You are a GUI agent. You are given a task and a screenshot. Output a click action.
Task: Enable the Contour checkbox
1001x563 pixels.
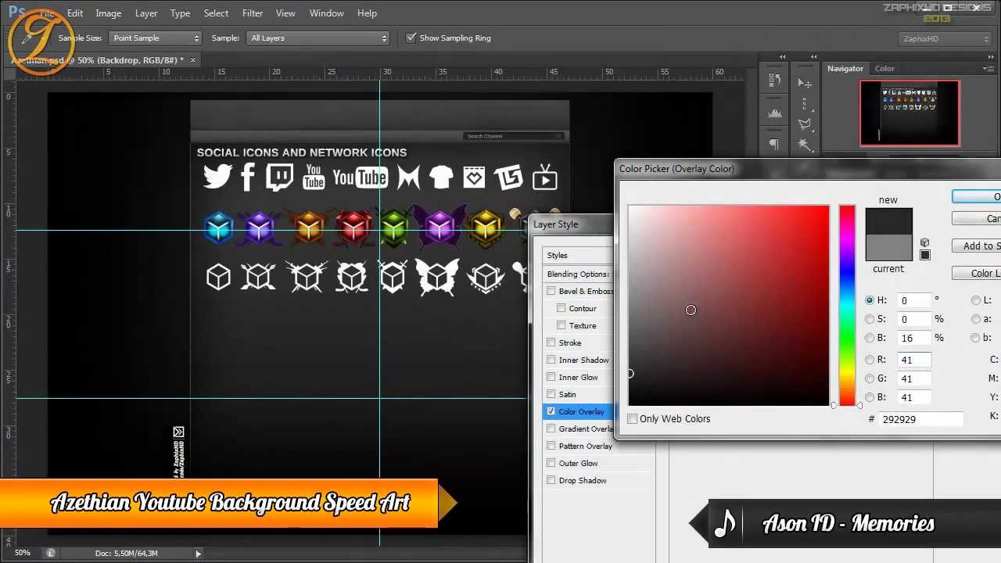tap(561, 308)
